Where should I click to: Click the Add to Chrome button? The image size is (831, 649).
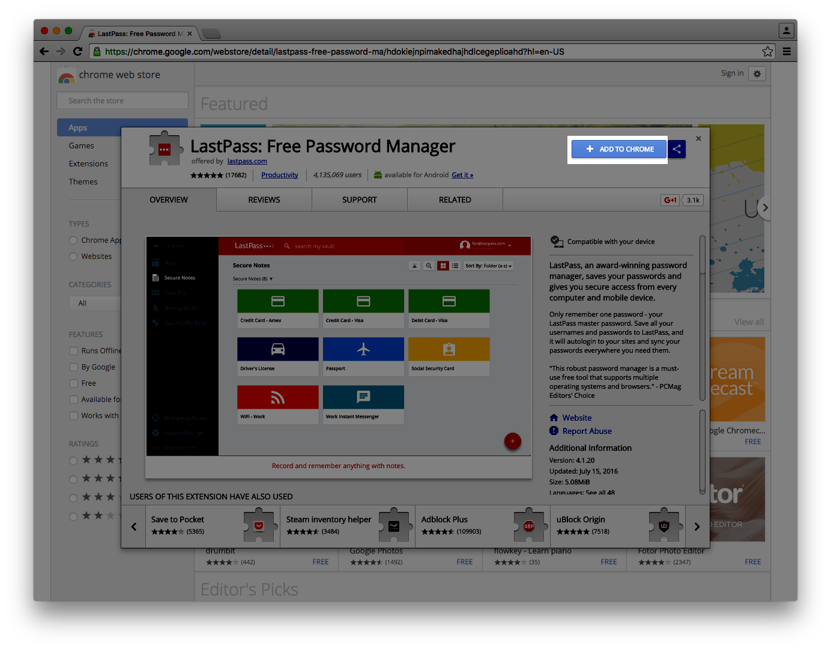(618, 149)
